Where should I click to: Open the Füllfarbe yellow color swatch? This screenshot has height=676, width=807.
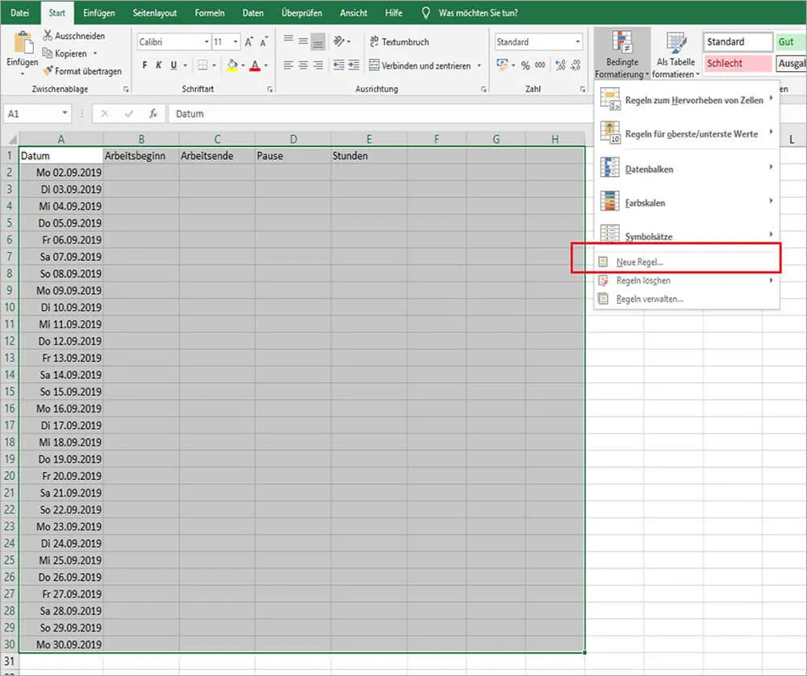pyautogui.click(x=232, y=66)
